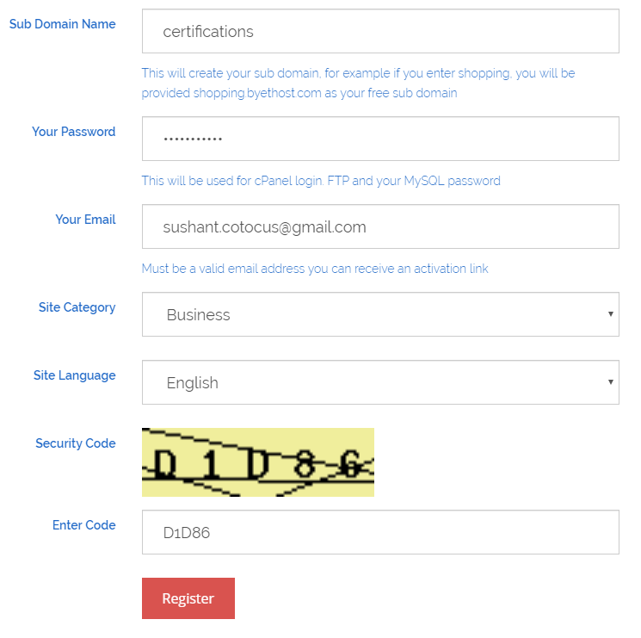Focus the Your Password field
This screenshot has width=641, height=638.
[380, 139]
